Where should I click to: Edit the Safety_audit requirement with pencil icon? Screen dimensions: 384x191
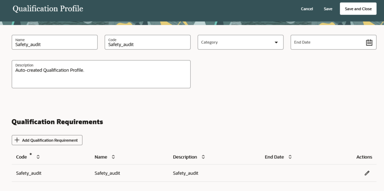click(x=367, y=173)
